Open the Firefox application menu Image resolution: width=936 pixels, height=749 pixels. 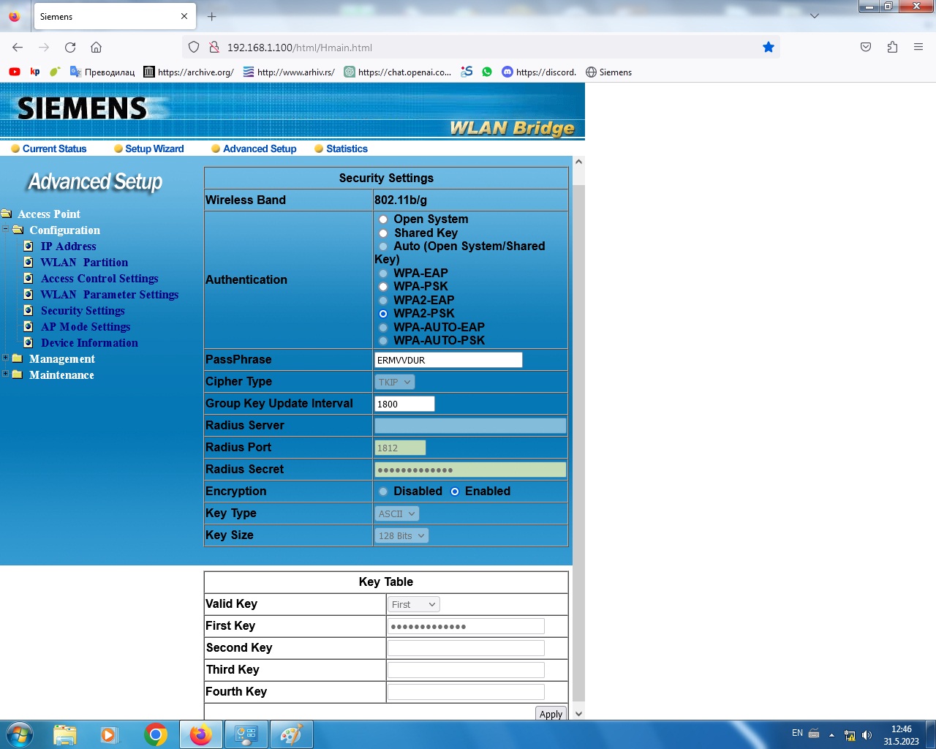click(918, 48)
